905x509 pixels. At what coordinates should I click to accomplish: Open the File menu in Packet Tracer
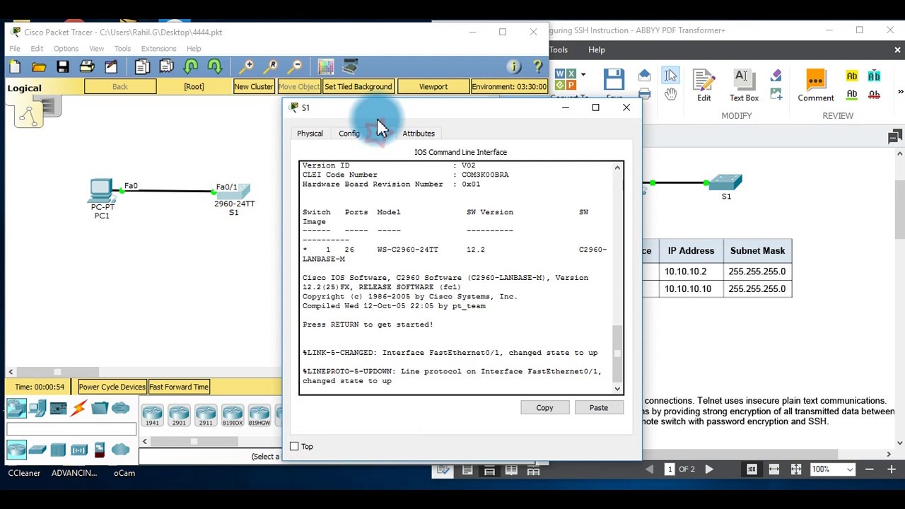point(15,49)
